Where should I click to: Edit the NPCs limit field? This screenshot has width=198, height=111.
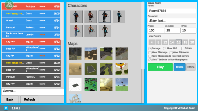tap(188, 31)
